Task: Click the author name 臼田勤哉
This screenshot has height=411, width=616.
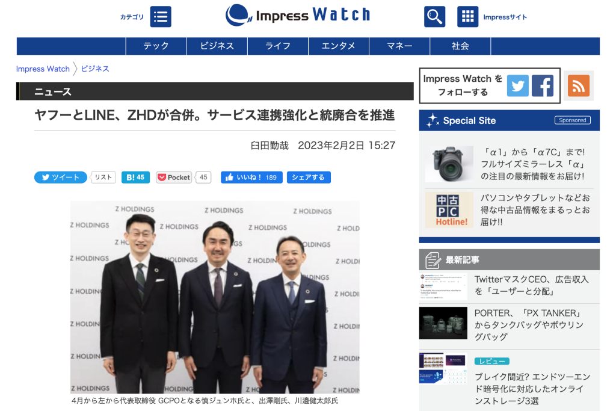Action: tap(269, 146)
